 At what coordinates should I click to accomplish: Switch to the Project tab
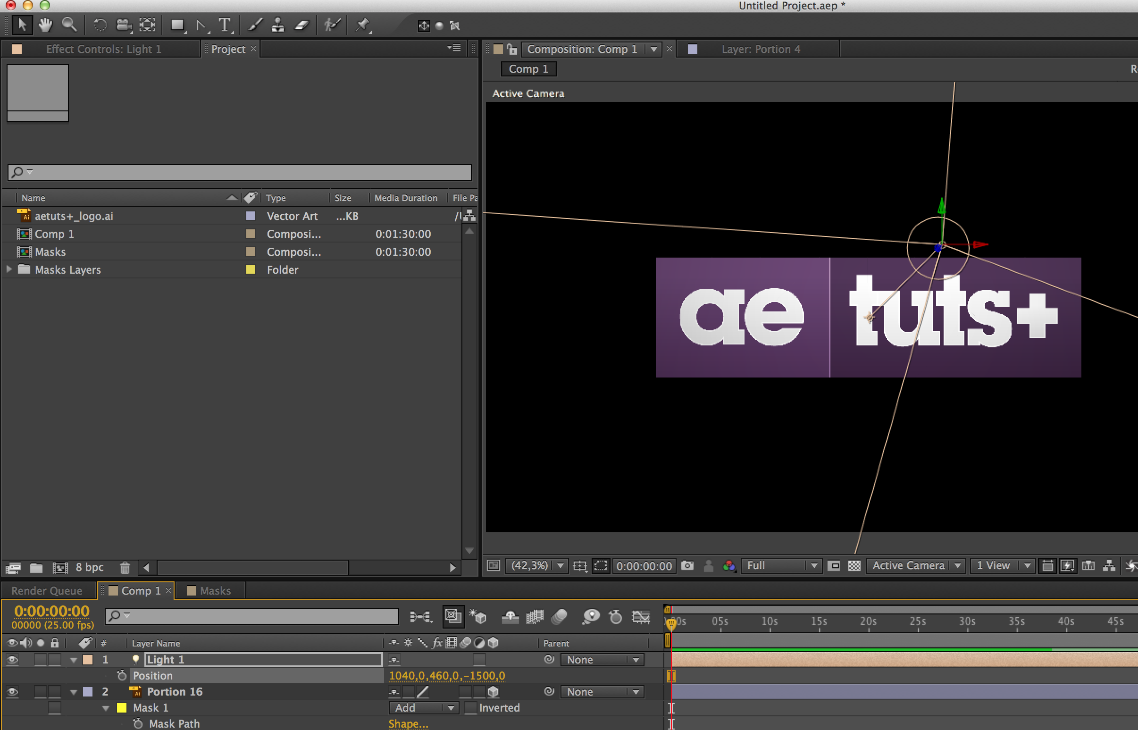pos(228,49)
